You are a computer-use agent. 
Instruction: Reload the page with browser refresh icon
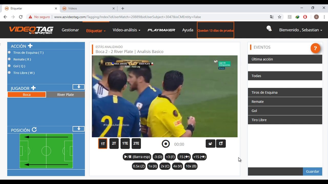coord(21,17)
